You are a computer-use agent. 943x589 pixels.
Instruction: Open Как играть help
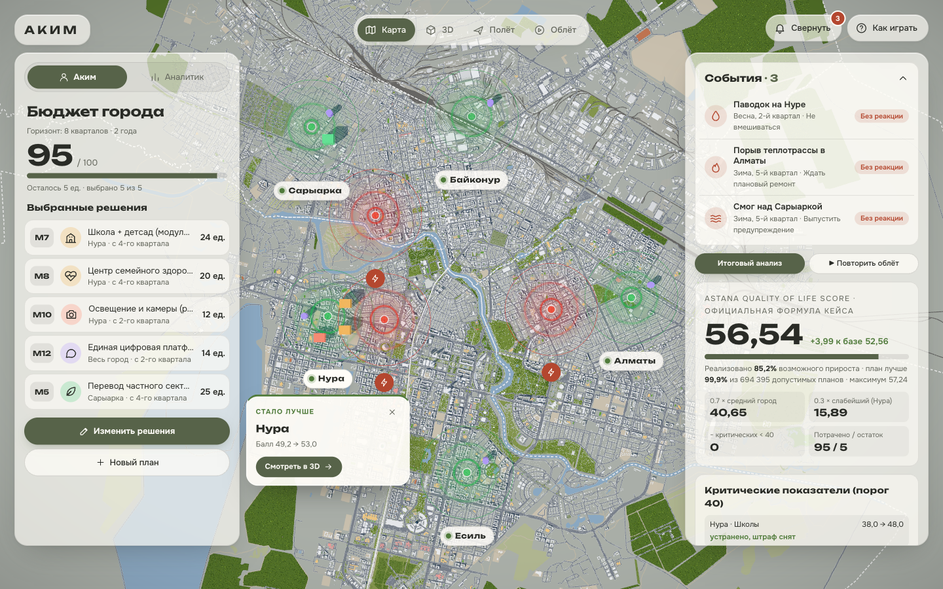887,28
